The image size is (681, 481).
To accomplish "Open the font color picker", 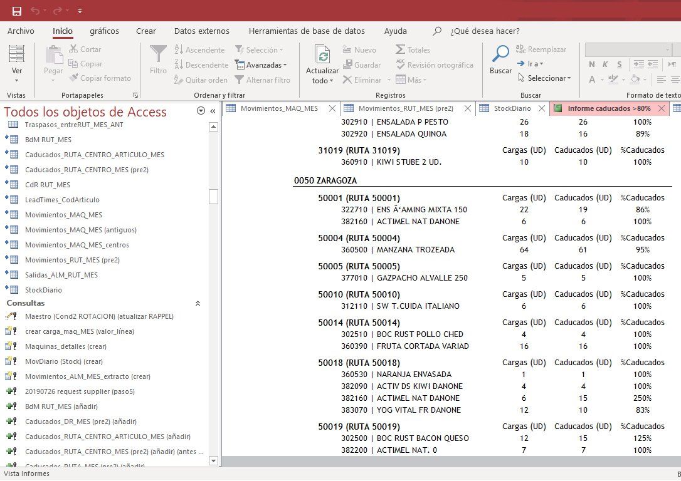I will coord(592,80).
